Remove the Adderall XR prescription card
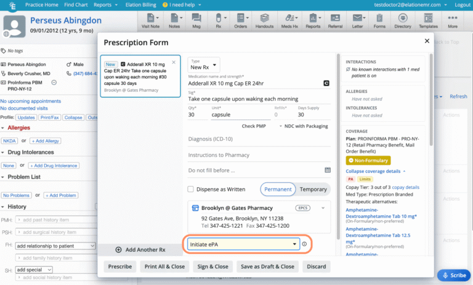The image size is (473, 285). pos(174,62)
